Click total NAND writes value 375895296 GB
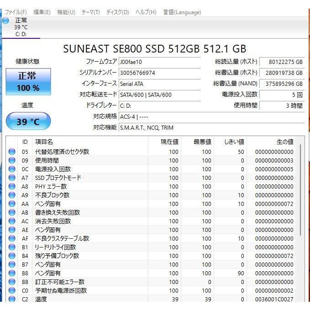The width and height of the screenshot is (310, 310). tap(282, 84)
